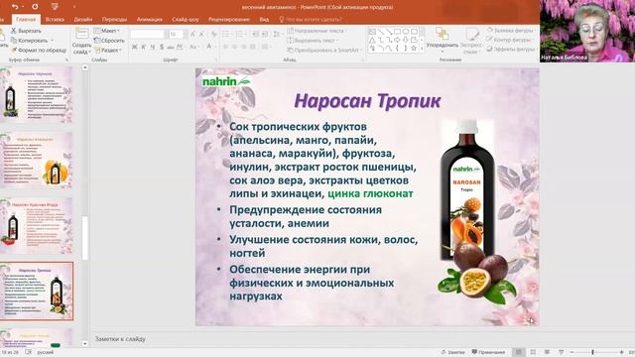Click zoom out minus on status bar
Screen dimensions: 635x357
coord(572,353)
